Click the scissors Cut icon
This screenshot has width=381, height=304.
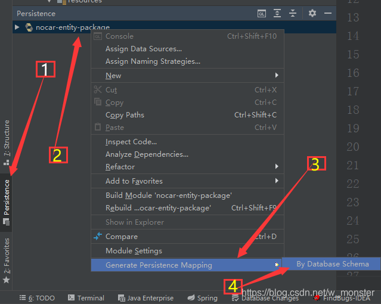[x=98, y=89]
